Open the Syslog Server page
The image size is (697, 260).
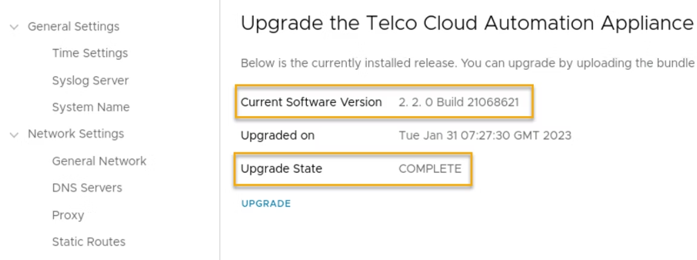point(90,80)
